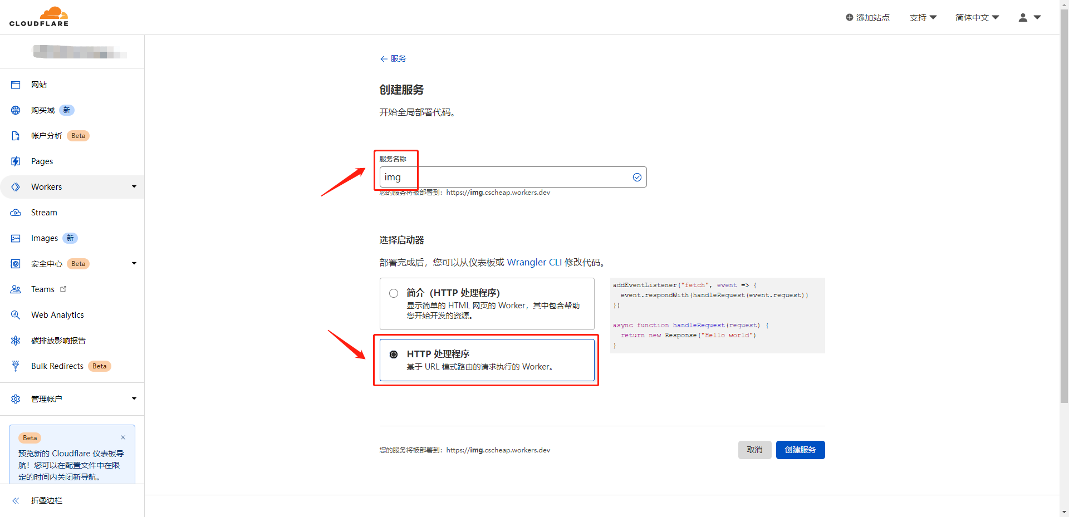The image size is (1069, 517).
Task: Follow the Wrangler CLI link
Action: [534, 262]
